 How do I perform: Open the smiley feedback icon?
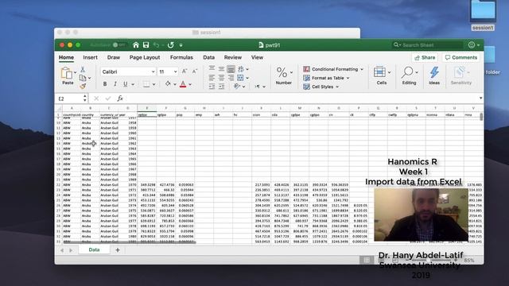(472, 45)
